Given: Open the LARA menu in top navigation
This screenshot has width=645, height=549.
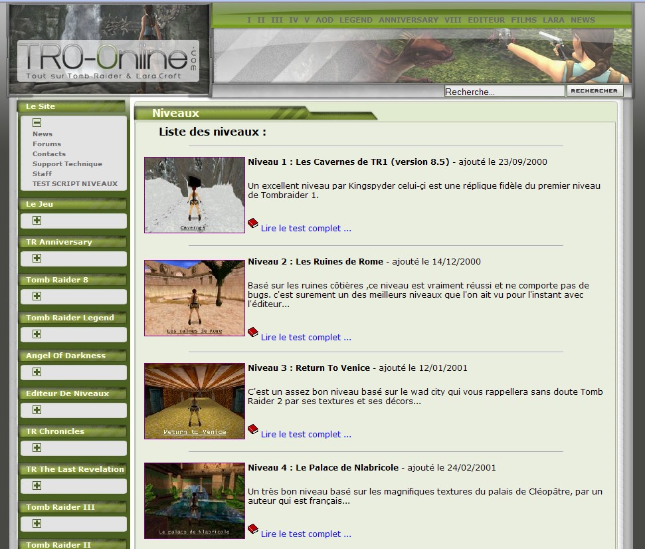Looking at the screenshot, I should [x=553, y=20].
